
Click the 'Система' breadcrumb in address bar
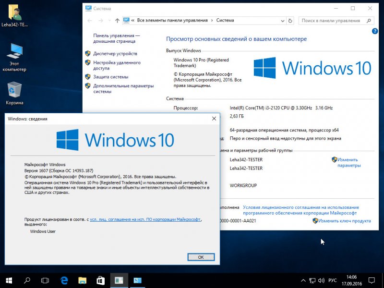click(x=225, y=20)
